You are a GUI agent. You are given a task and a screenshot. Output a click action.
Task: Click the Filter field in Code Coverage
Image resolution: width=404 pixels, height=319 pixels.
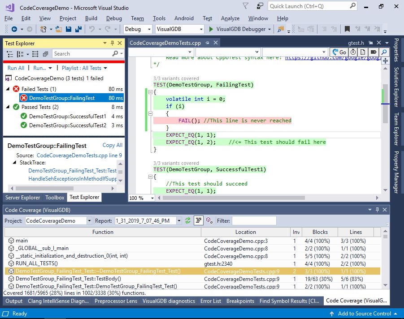(254, 221)
